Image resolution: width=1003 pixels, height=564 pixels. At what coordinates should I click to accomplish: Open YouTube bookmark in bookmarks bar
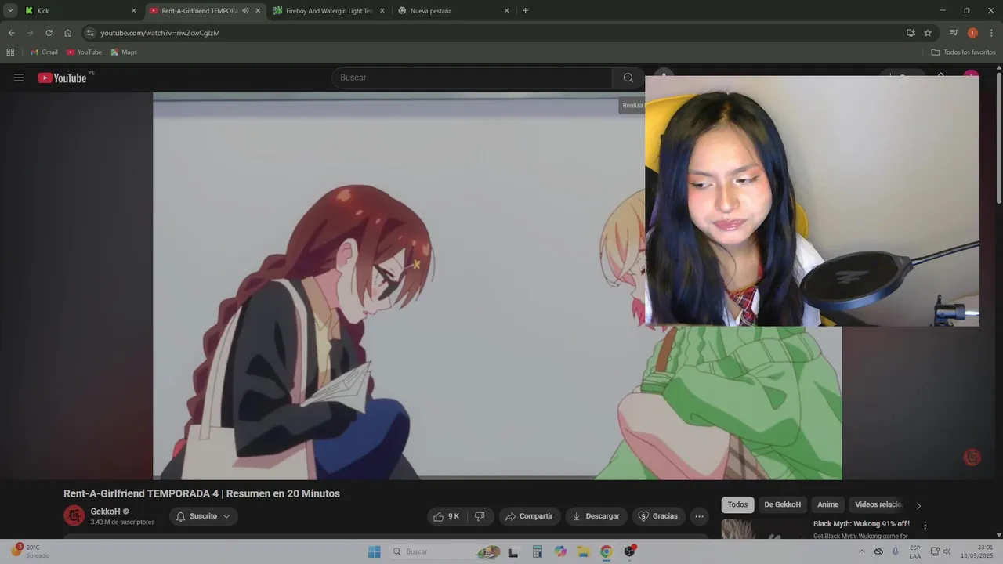click(x=84, y=52)
